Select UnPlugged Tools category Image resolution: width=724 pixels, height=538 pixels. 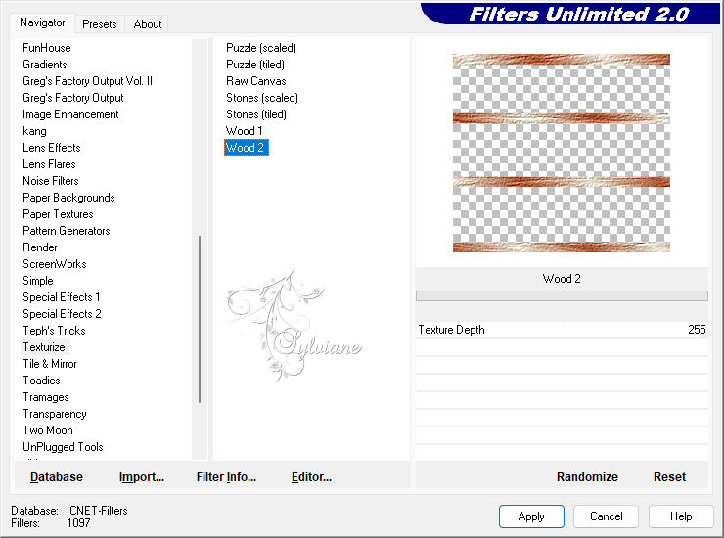(63, 447)
